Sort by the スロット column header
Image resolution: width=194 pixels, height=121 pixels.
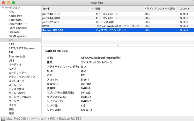(185, 9)
